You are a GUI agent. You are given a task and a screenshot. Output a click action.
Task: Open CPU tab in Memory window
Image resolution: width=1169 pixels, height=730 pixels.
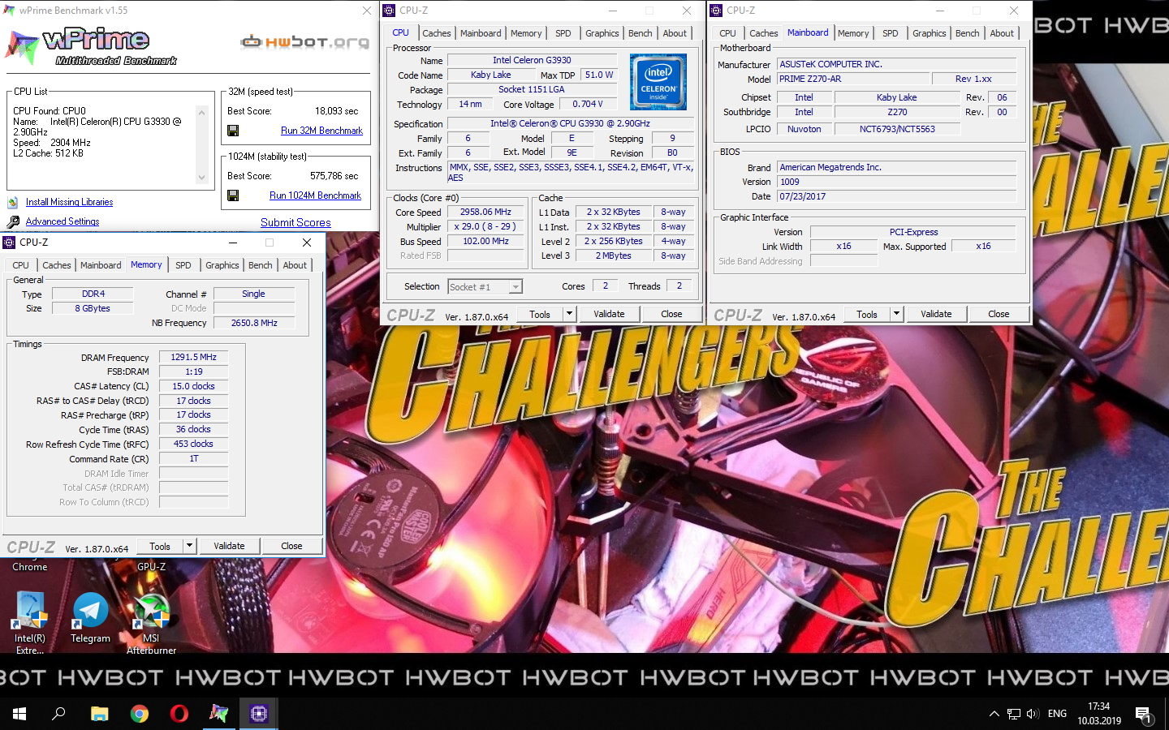pyautogui.click(x=21, y=265)
